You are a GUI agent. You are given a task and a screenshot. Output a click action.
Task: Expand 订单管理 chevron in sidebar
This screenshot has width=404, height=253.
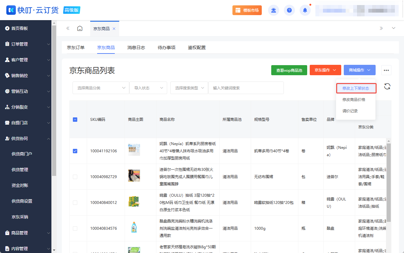coord(48,44)
